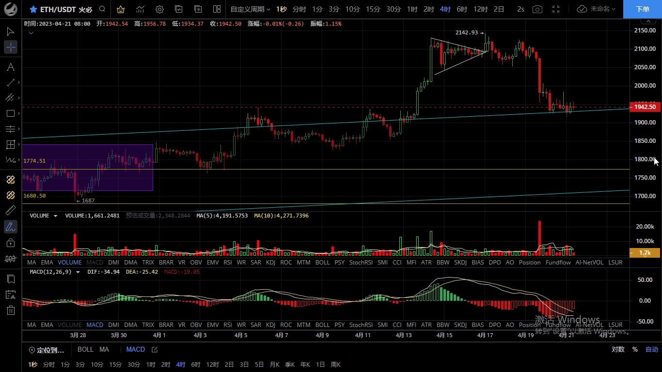Click the trash icon to delete drawings
Viewport: 662px width, 372px height.
[x=10, y=310]
